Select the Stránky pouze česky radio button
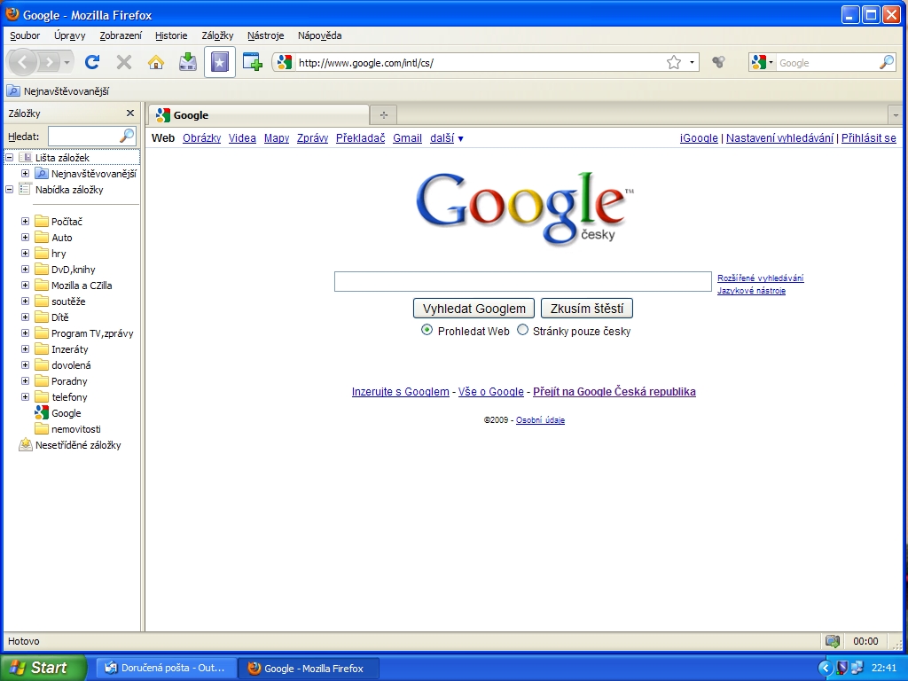Image resolution: width=908 pixels, height=681 pixels. pyautogui.click(x=522, y=330)
